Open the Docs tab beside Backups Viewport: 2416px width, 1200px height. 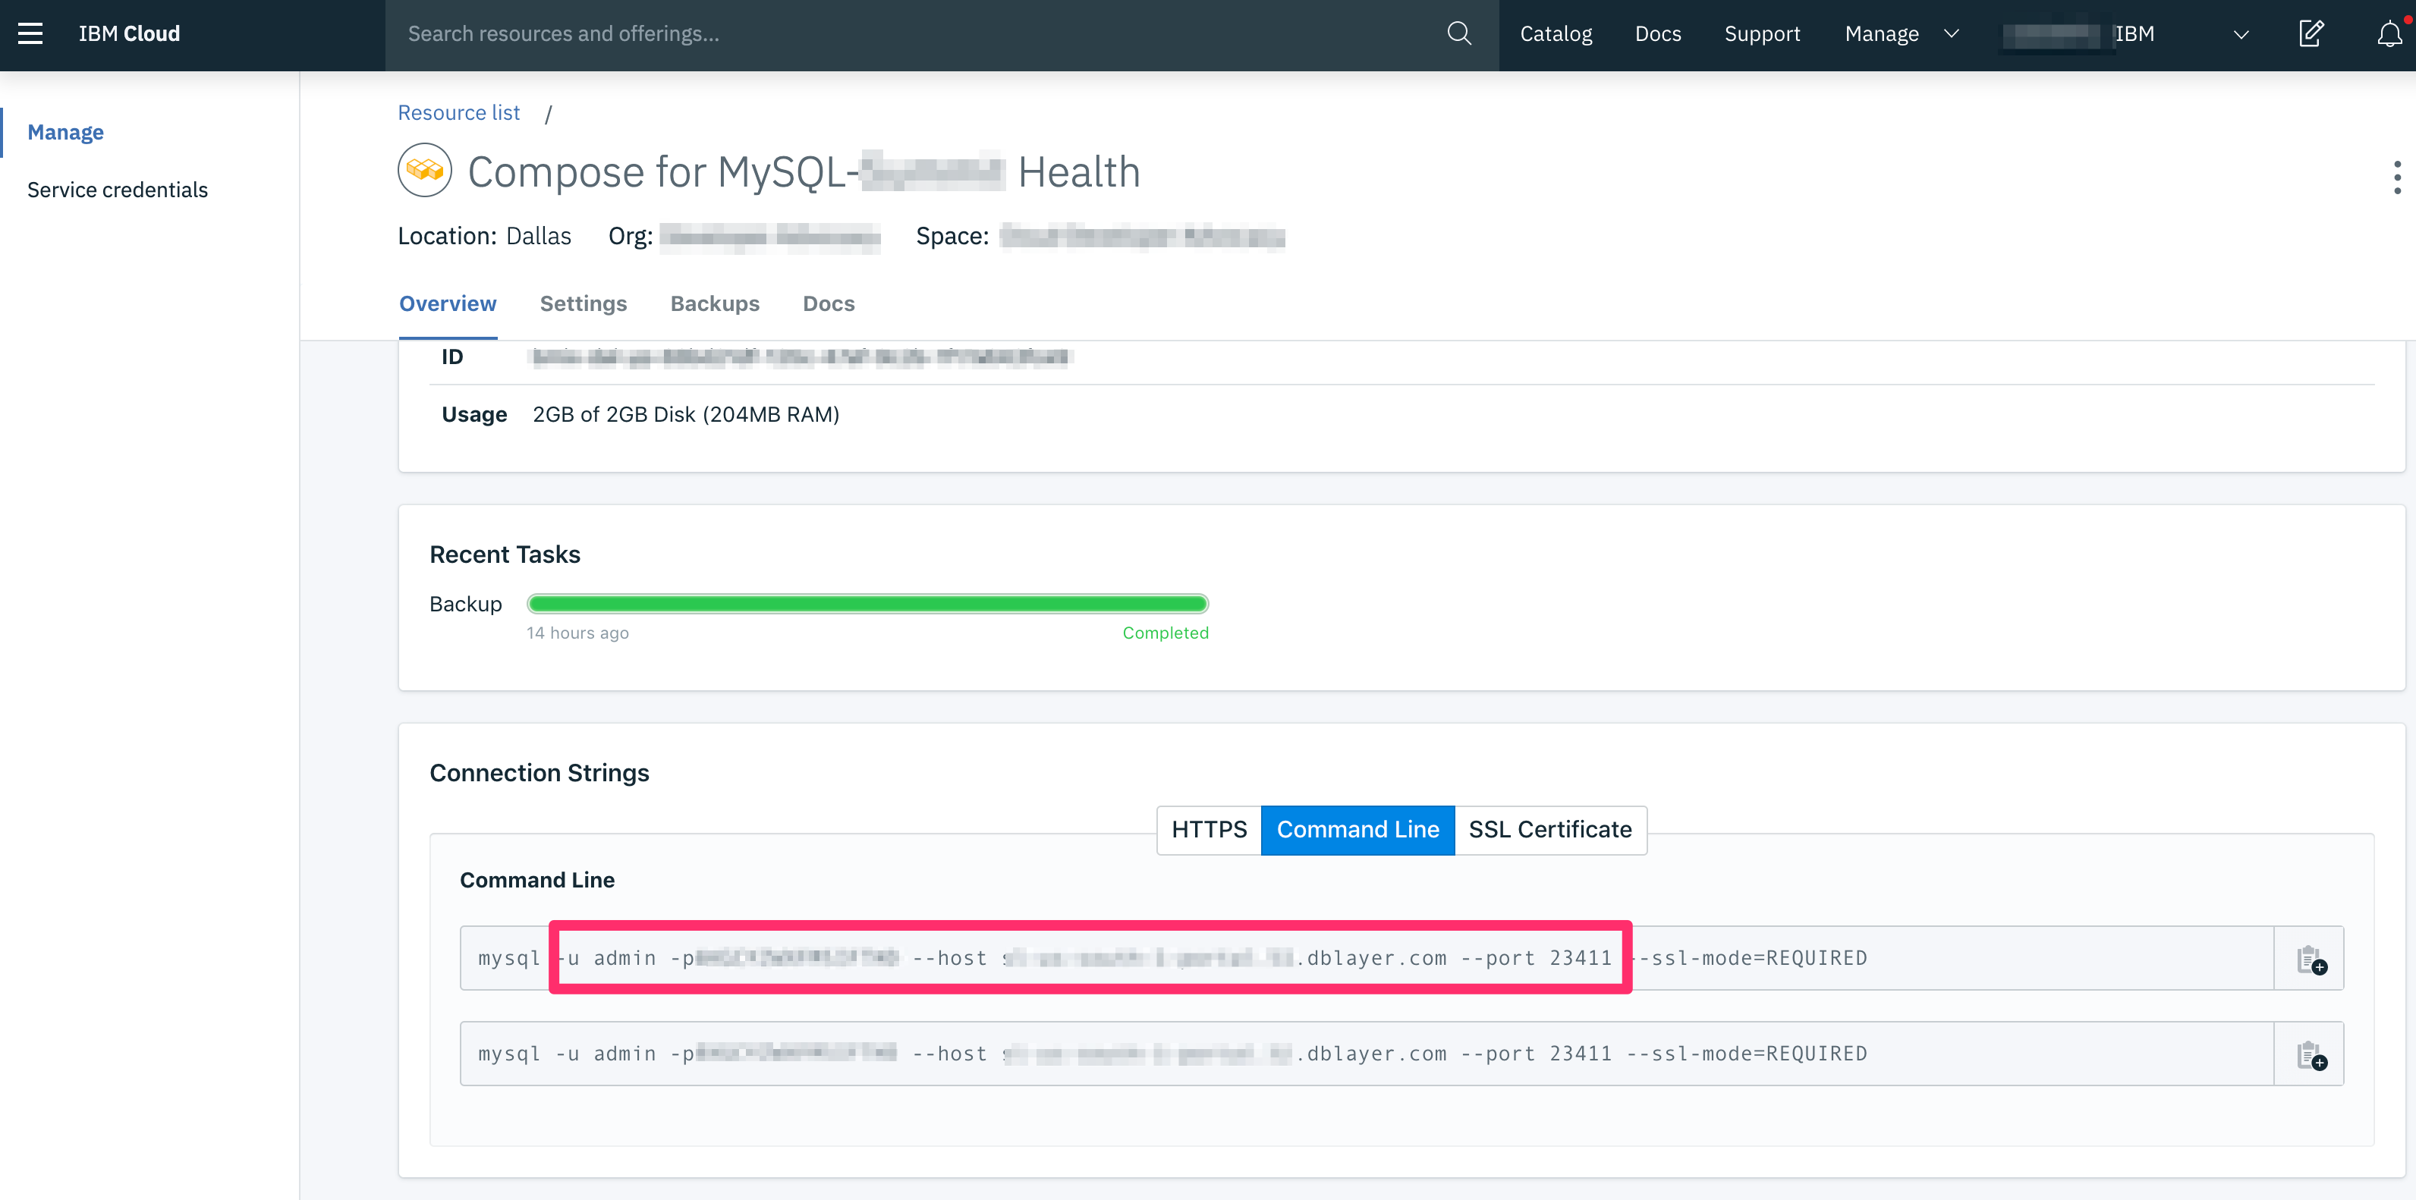pyautogui.click(x=828, y=303)
